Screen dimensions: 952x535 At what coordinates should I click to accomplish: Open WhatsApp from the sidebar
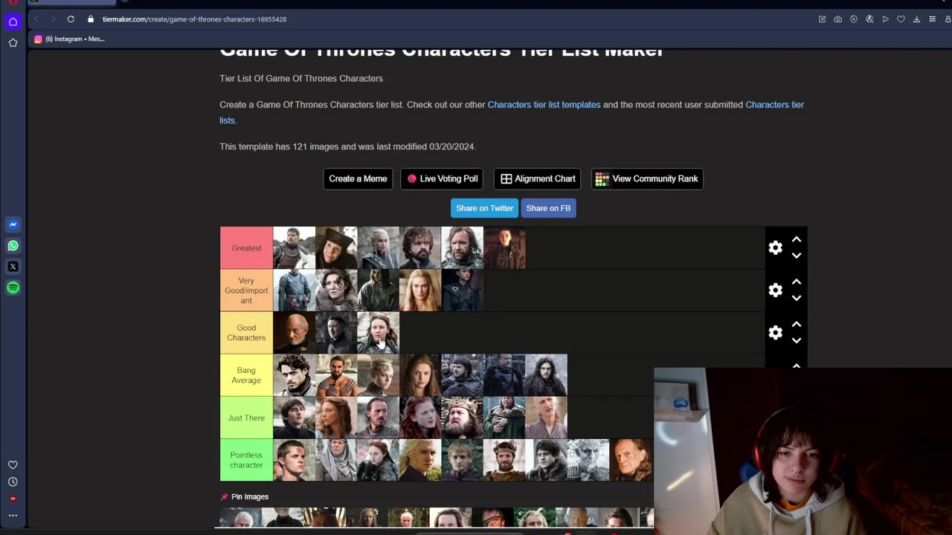coord(13,245)
